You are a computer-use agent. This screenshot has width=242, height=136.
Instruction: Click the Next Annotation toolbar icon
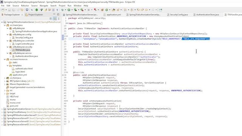click(x=125, y=10)
